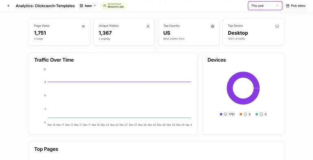Click the Analytics: Clickcaoch-Templates title
313x160 pixels.
(45, 6)
